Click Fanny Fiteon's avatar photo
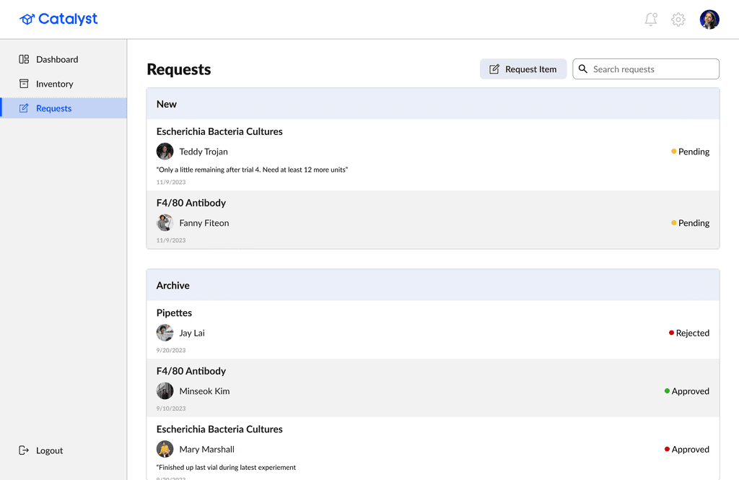The height and width of the screenshot is (480, 739). [165, 223]
